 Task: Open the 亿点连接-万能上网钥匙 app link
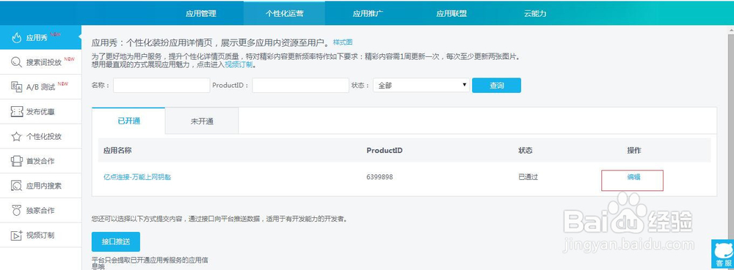click(137, 177)
